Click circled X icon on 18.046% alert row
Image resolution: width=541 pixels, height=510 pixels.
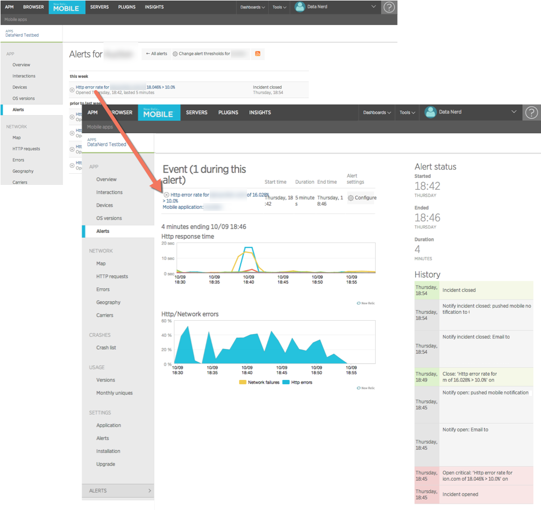click(72, 90)
